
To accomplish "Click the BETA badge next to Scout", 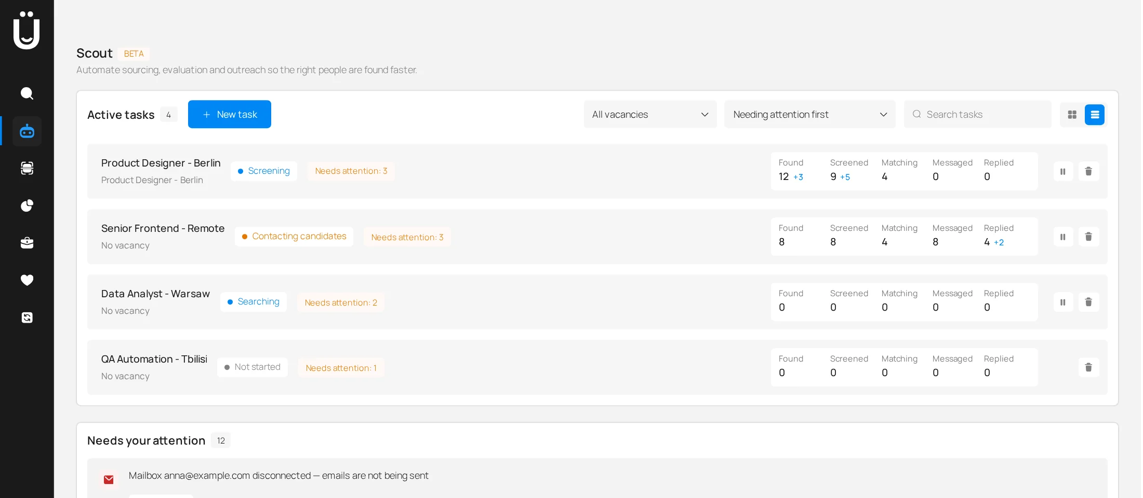I will pyautogui.click(x=134, y=54).
